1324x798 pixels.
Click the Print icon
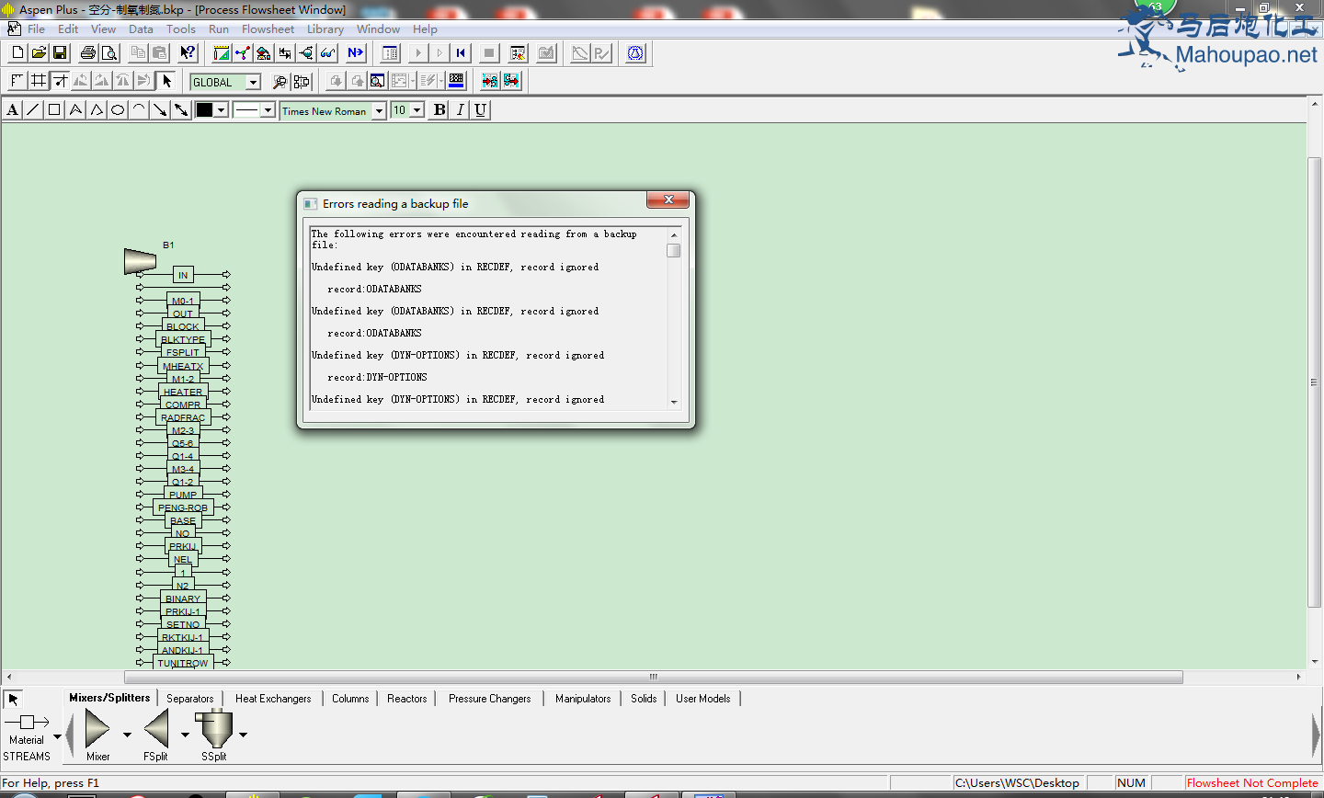pos(88,53)
